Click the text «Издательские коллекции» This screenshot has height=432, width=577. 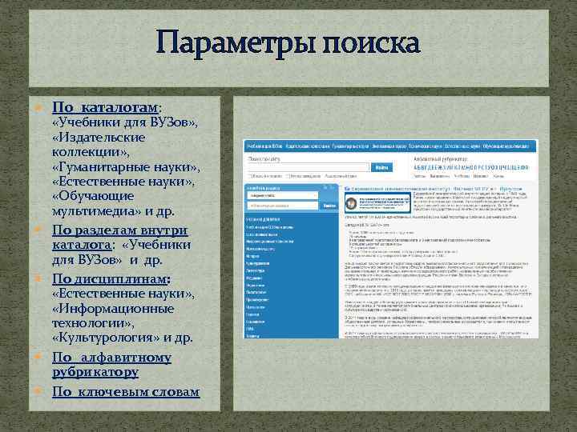[x=99, y=145]
